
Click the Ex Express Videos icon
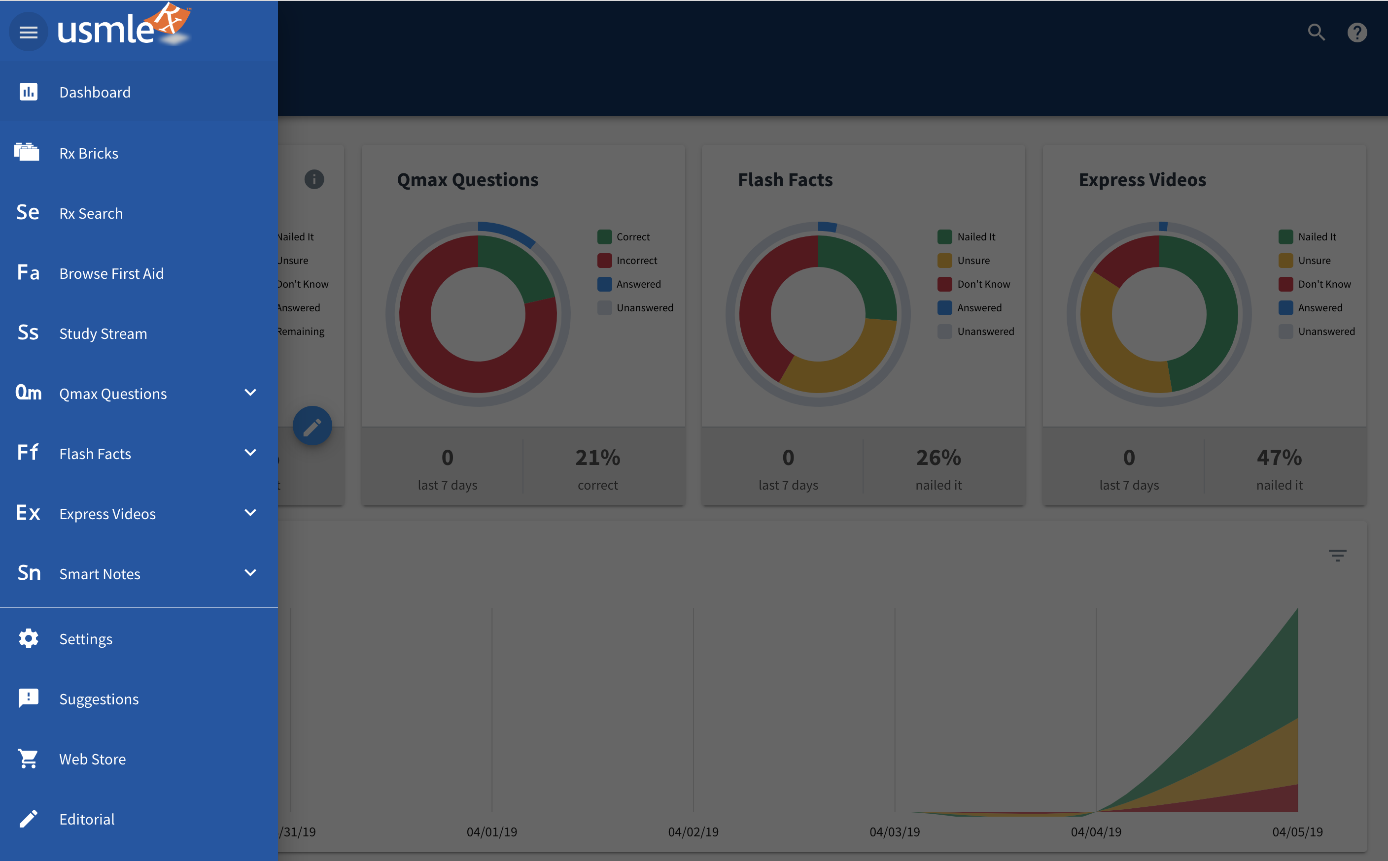[x=28, y=513]
